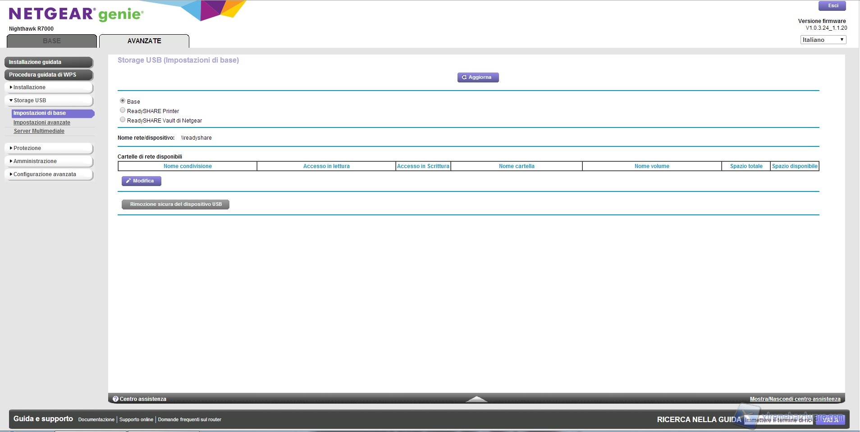Select ReadySHARE Vault di Netgear option
Viewport: 860px width, 432px height.
coord(123,120)
